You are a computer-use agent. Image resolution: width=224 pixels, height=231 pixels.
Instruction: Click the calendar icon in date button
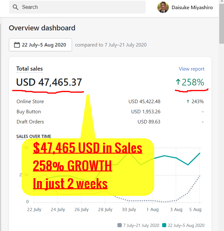(x=17, y=45)
